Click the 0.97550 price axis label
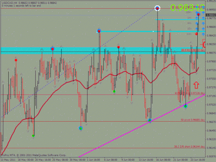This screenshot has height=162, width=216. click(x=211, y=79)
